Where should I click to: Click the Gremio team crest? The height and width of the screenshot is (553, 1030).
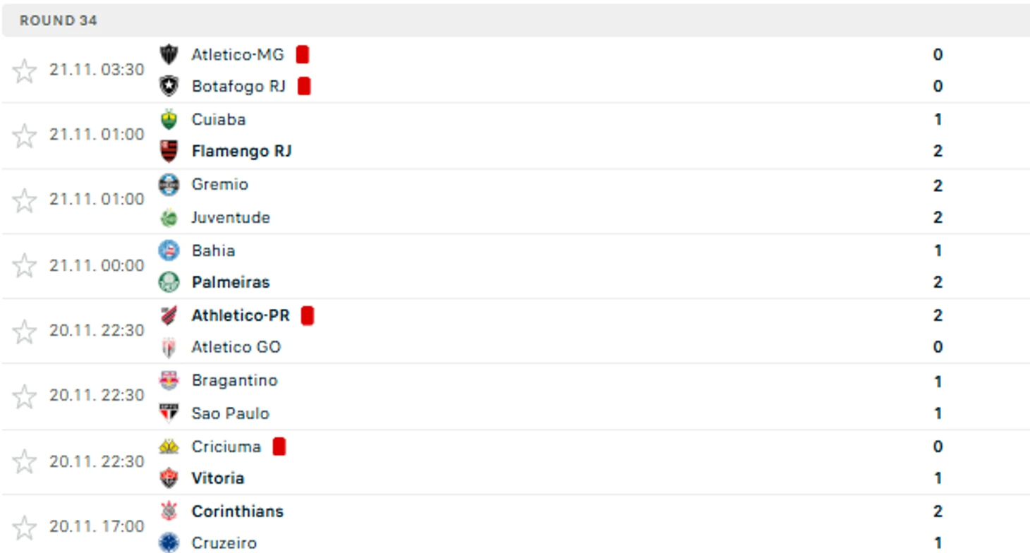click(x=169, y=185)
